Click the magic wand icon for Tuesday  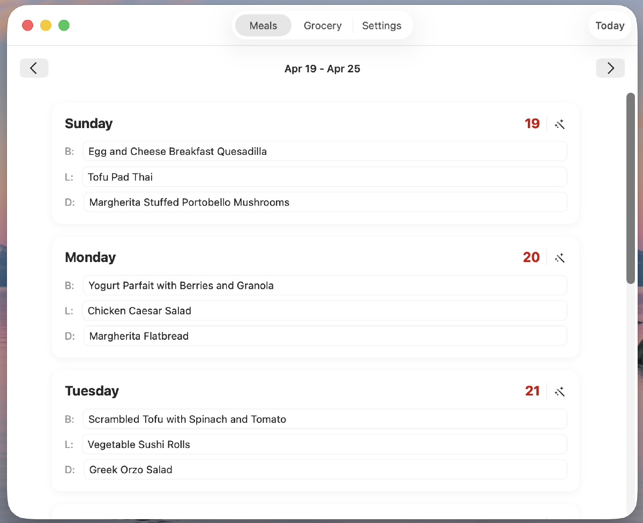click(x=560, y=392)
